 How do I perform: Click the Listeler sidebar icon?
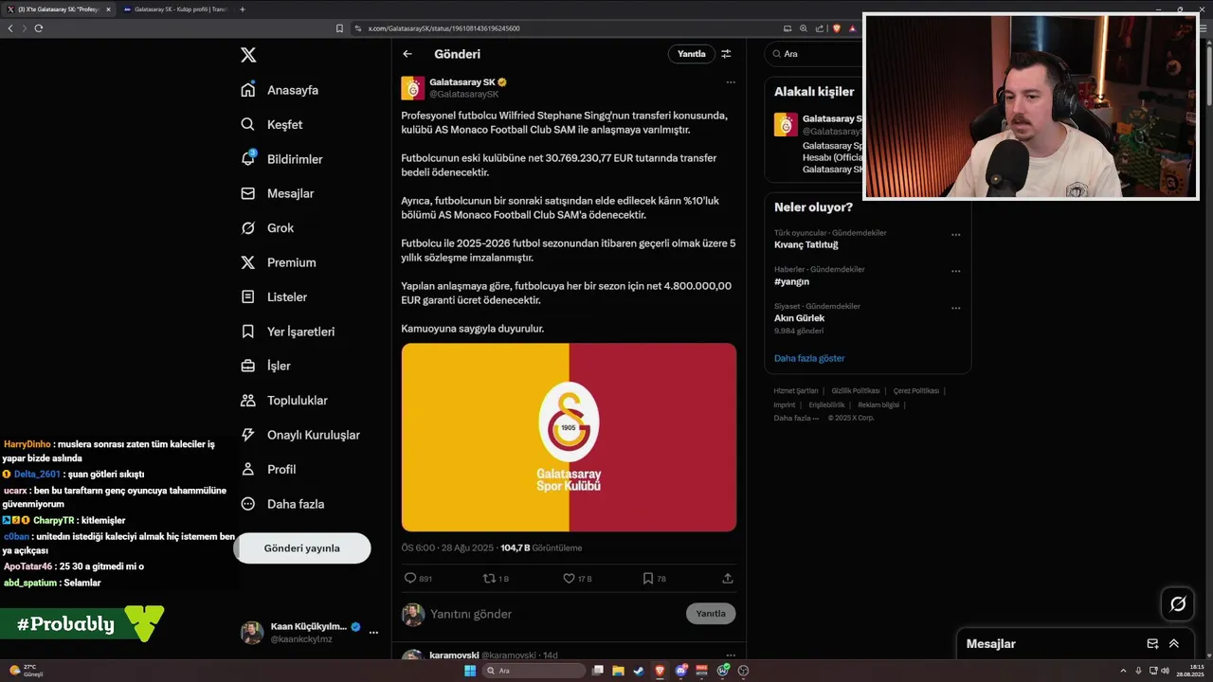(248, 296)
